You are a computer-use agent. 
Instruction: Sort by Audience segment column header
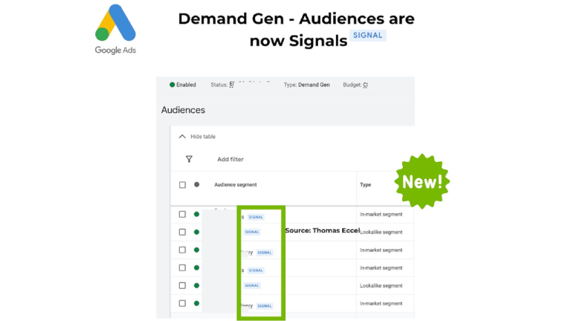coord(235,184)
